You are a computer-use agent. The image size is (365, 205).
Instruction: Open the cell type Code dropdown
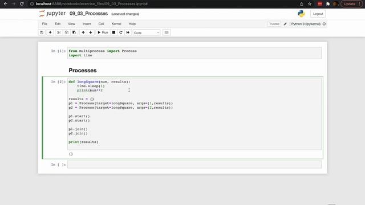pos(147,33)
